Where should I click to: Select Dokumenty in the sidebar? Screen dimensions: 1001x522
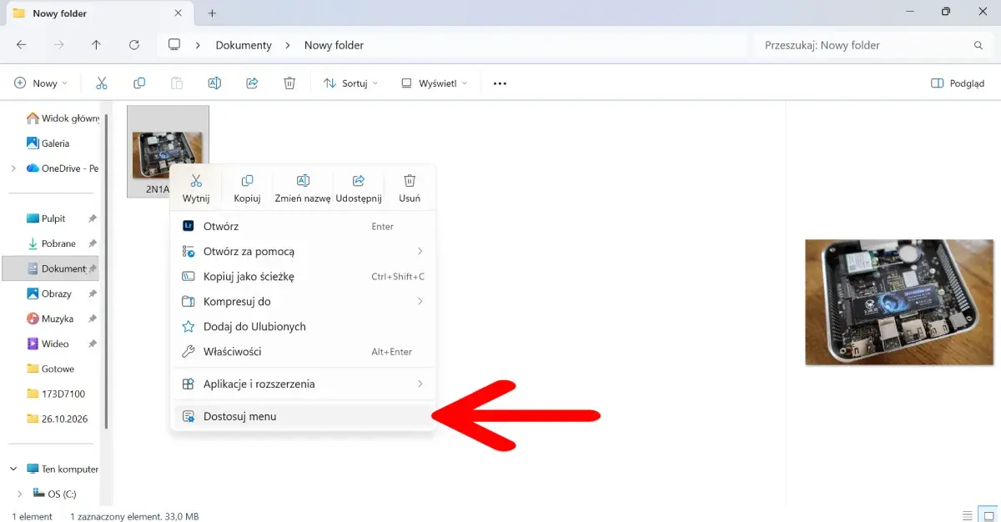(x=52, y=269)
